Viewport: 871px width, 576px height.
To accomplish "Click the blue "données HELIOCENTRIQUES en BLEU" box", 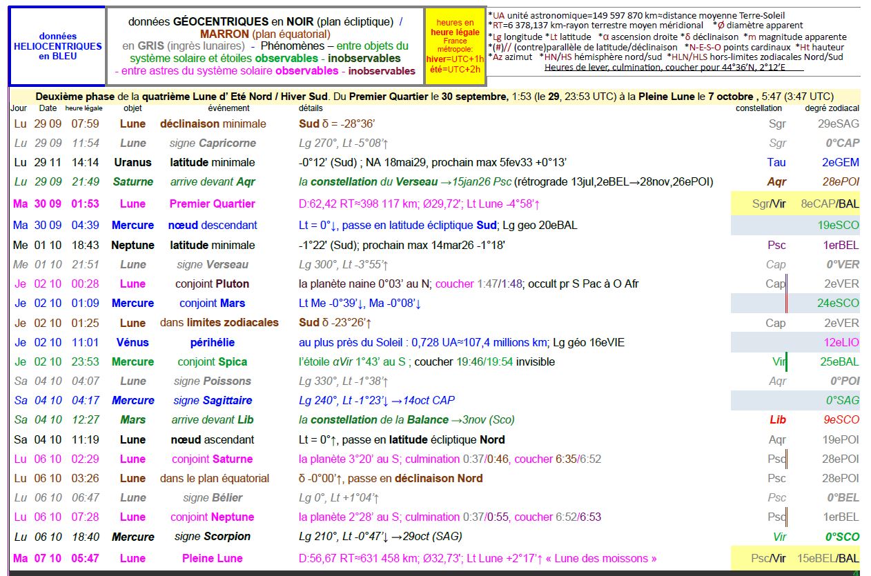I will click(x=57, y=46).
